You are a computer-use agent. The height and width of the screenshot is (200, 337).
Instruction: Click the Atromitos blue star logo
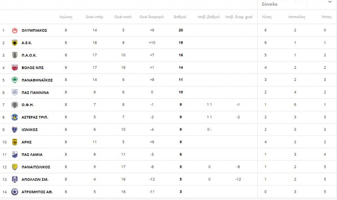coord(14,192)
